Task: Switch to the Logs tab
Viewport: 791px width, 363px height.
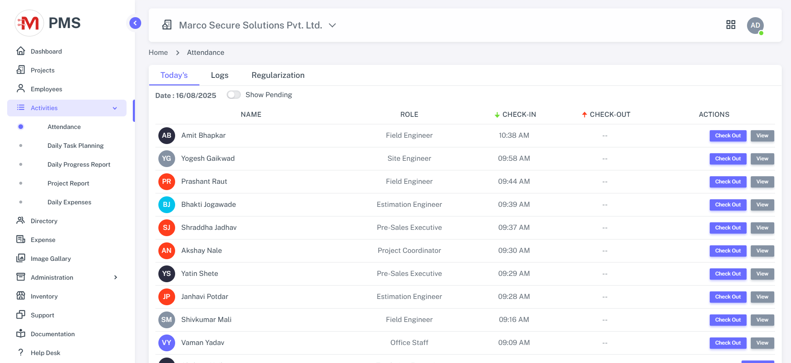Action: click(x=220, y=75)
